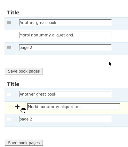Grab the lower table's 'page 2' drag handle
Image resolution: width=128 pixels, height=147 pixels.
click(9, 119)
